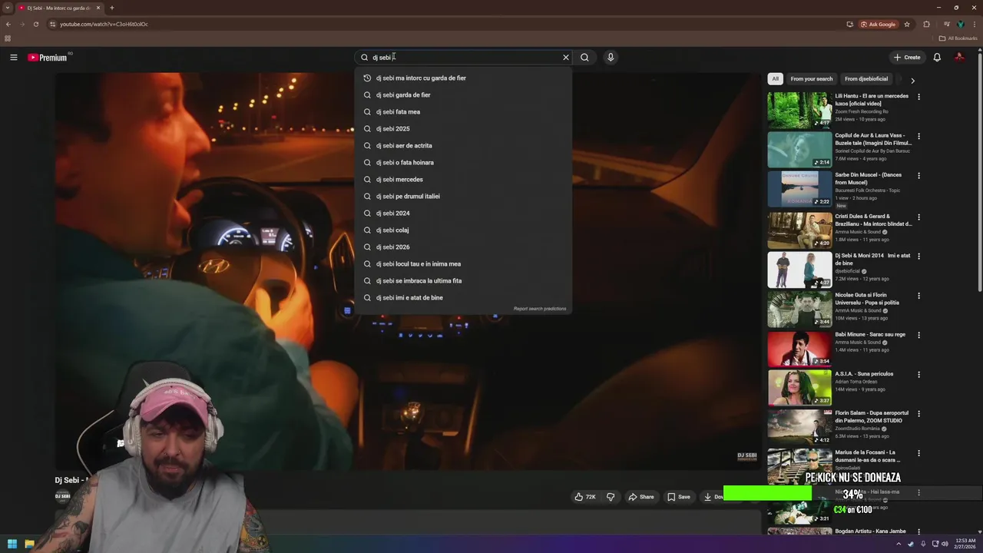Viewport: 983px width, 553px height.
Task: Open more options for Babi Minune video
Action: coord(918,336)
